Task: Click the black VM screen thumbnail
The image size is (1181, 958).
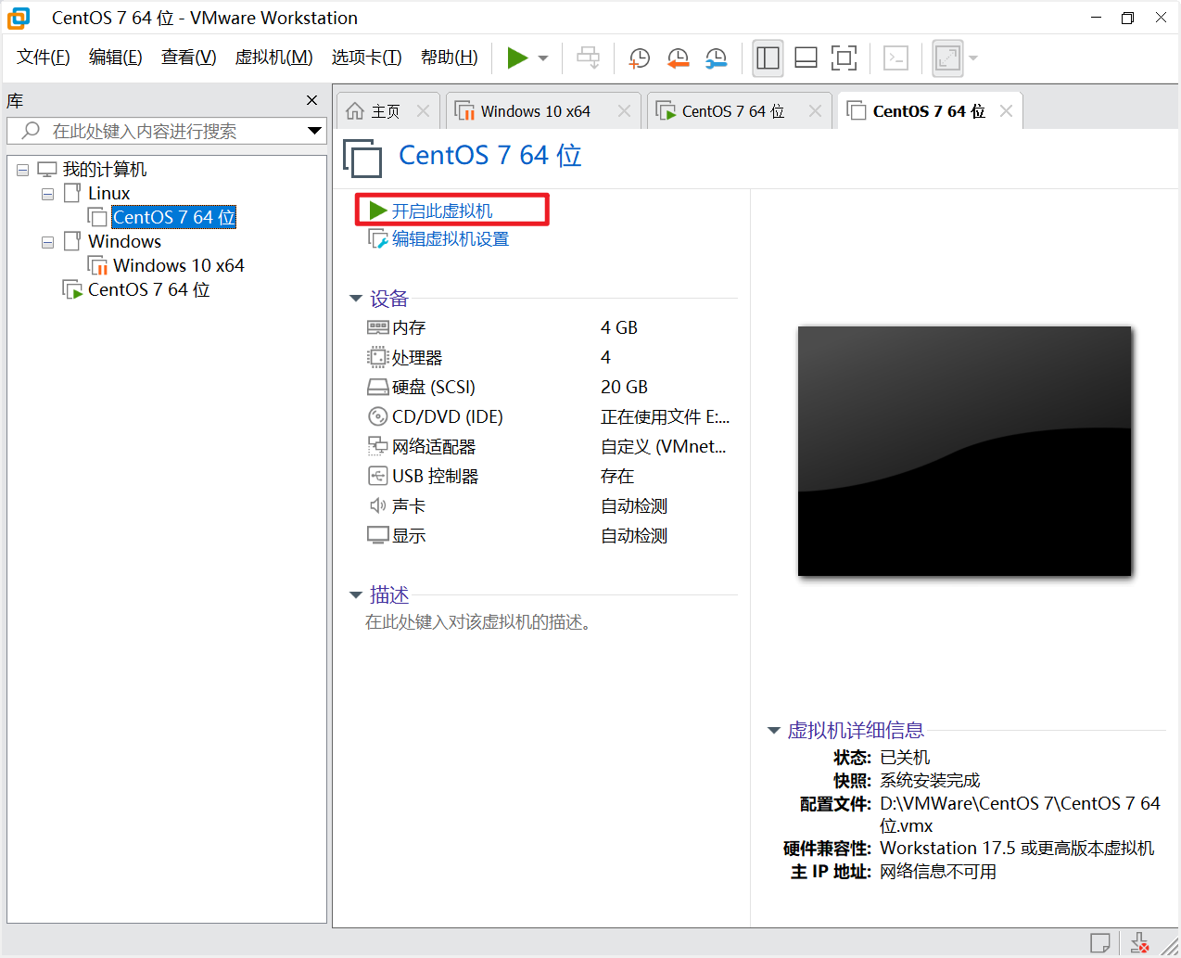Action: pos(964,451)
